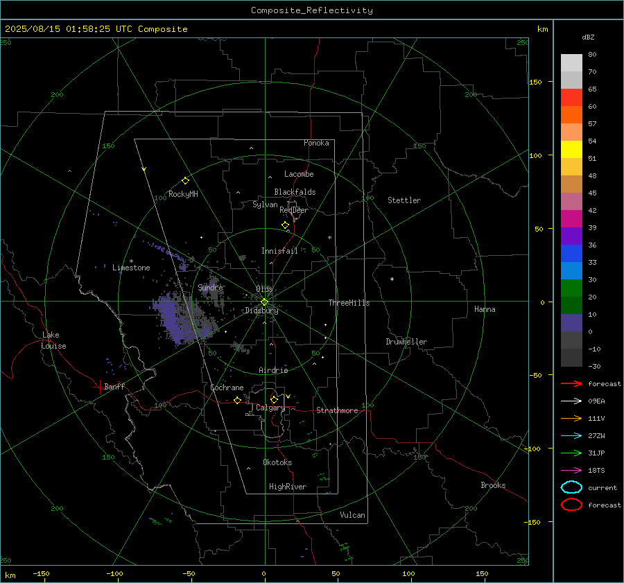Click the red forecast ellipse legend icon

[x=571, y=505]
